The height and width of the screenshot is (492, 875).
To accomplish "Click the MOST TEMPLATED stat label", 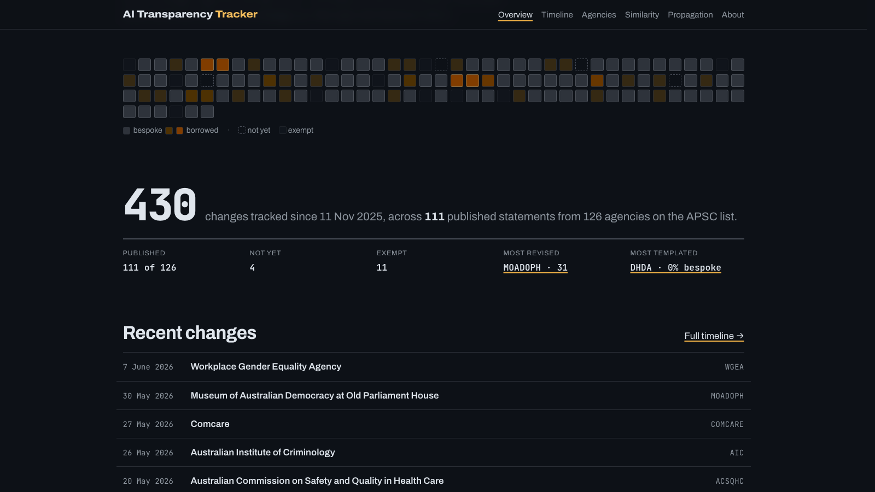I will pyautogui.click(x=664, y=253).
